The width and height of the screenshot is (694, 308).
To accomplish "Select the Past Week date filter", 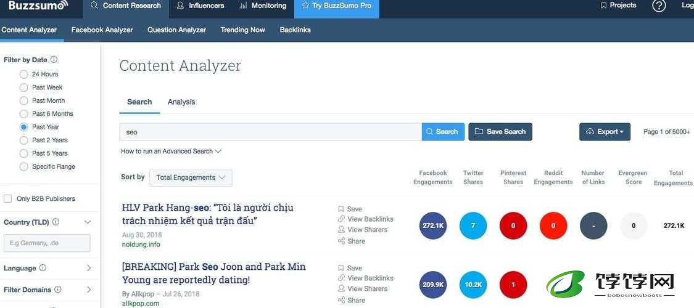I will 24,87.
